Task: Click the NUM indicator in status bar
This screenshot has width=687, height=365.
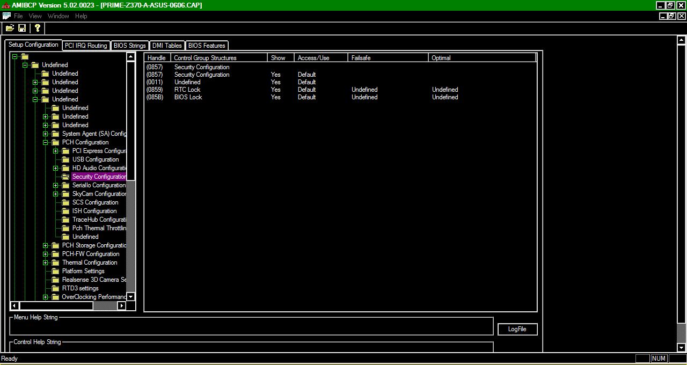Action: click(659, 359)
